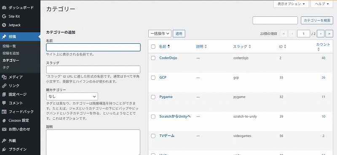Click the スラッグ column header link

click(x=240, y=47)
